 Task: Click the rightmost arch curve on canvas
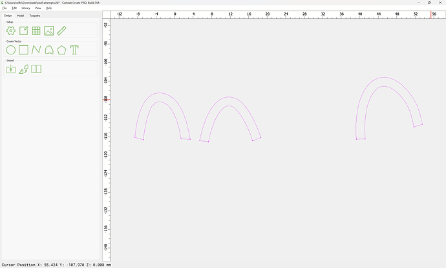click(385, 78)
